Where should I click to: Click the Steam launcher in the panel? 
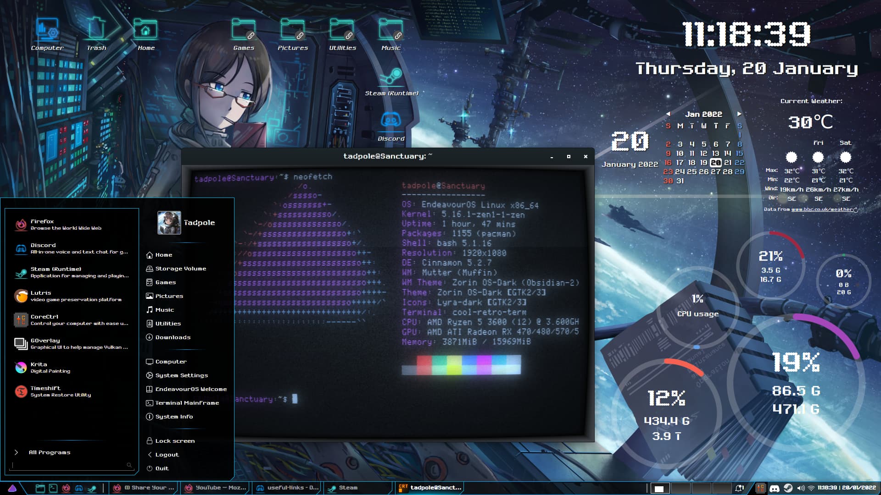(92, 488)
